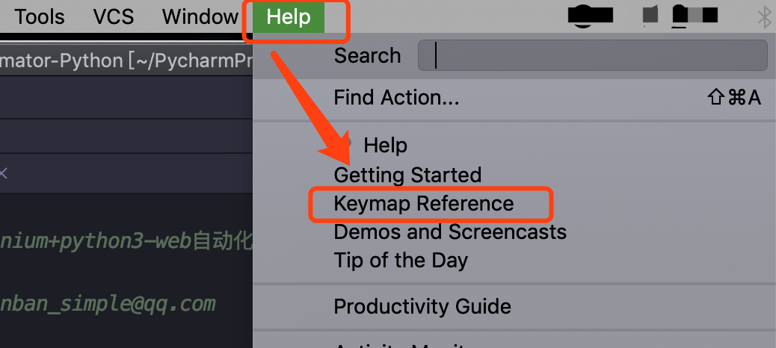This screenshot has height=348, width=776.
Task: Click the Help menu Search field
Action: 592,56
